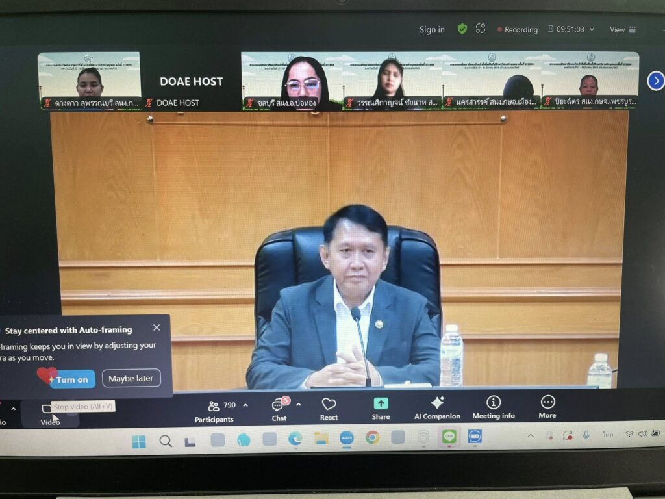The image size is (665, 499).
Task: Open the Participants list
Action: [214, 411]
